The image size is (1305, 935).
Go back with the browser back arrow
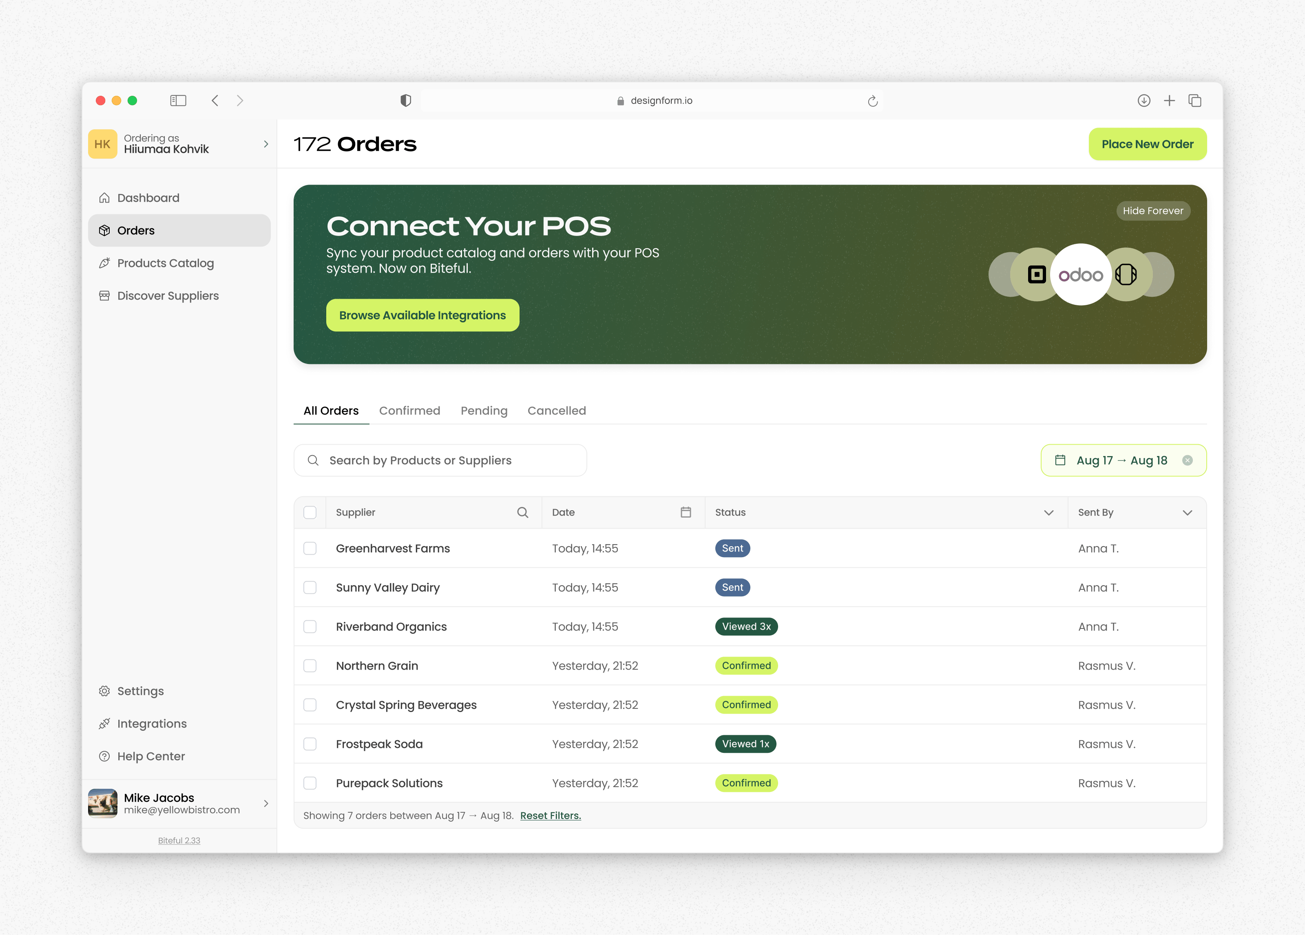(x=215, y=101)
